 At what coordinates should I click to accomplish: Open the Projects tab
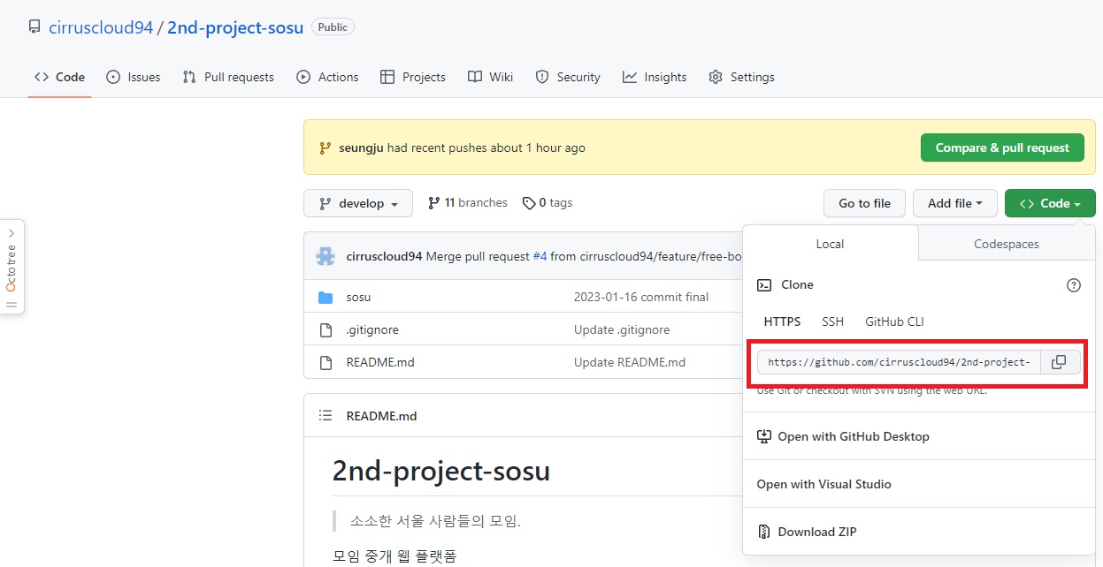pos(413,77)
